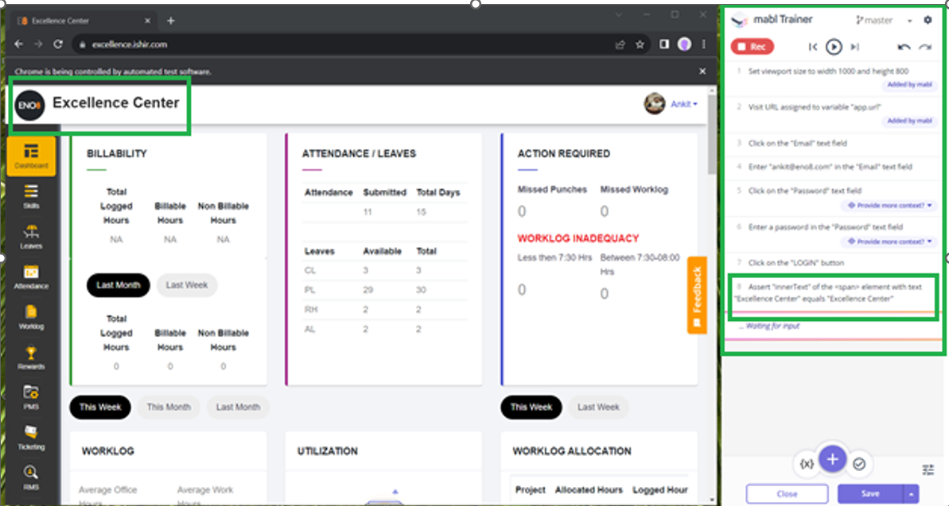
Task: Switch Billability to Last Week
Action: click(186, 285)
